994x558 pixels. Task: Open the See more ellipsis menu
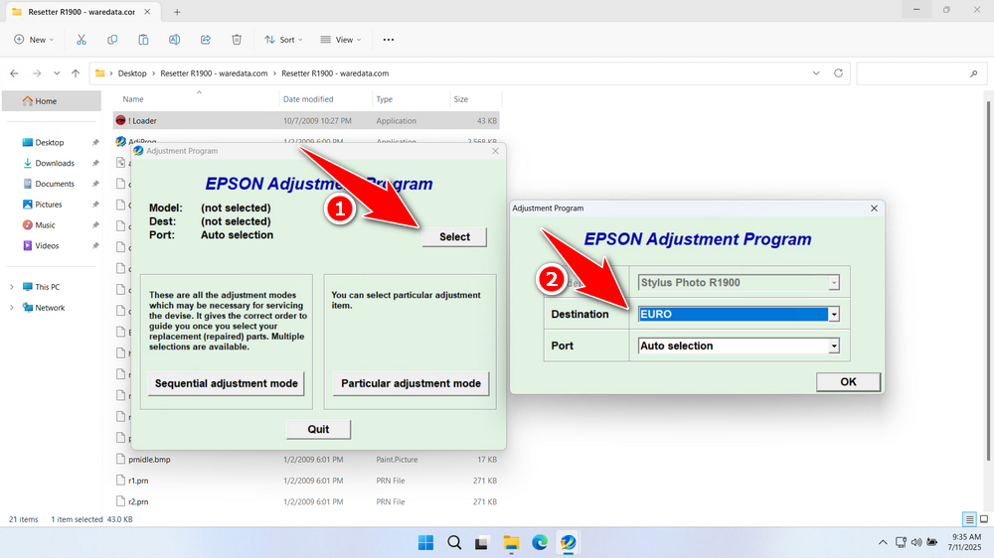click(x=389, y=40)
